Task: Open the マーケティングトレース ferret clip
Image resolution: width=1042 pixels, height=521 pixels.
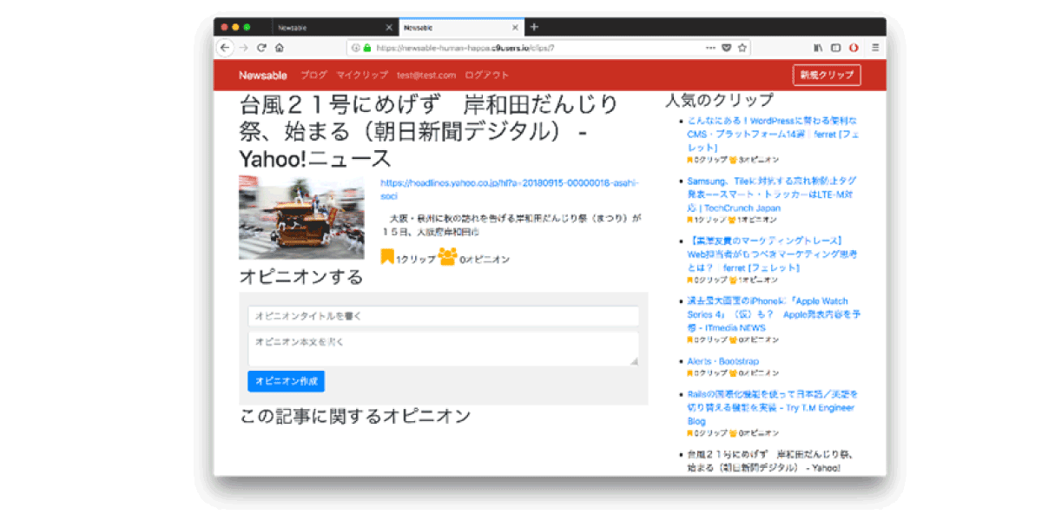Action: pos(772,254)
